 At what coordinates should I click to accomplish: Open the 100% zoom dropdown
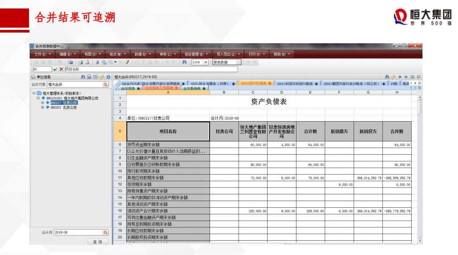click(206, 62)
